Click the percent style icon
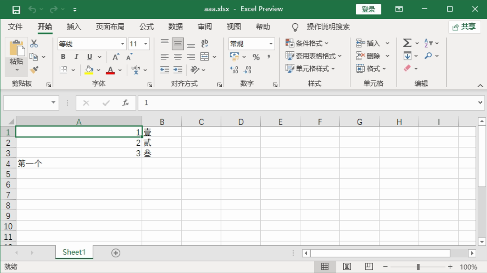Viewport: 487px width, 273px height. coord(256,57)
